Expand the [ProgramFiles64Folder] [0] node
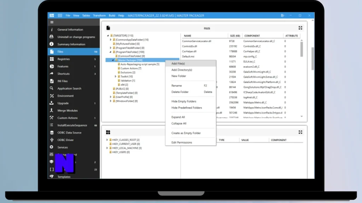Viewport: 362px width, 203px height. click(x=111, y=48)
